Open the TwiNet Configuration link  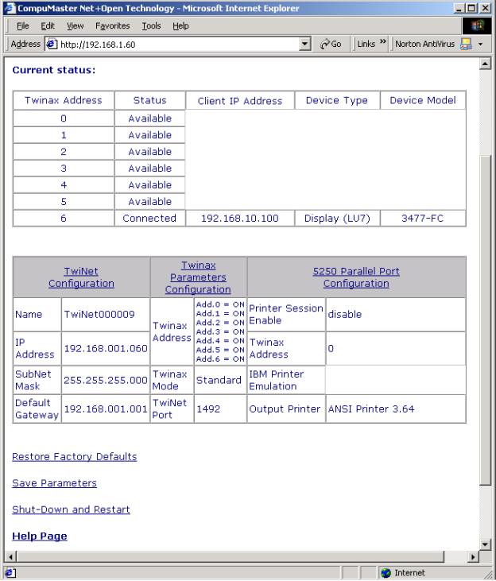[x=81, y=277]
